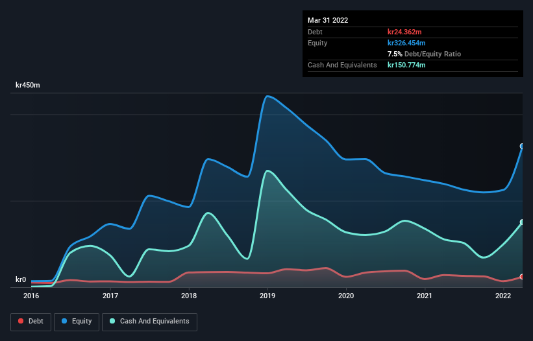This screenshot has height=341, width=533.
Task: Click the equity peak at 2019
Action: (x=267, y=97)
